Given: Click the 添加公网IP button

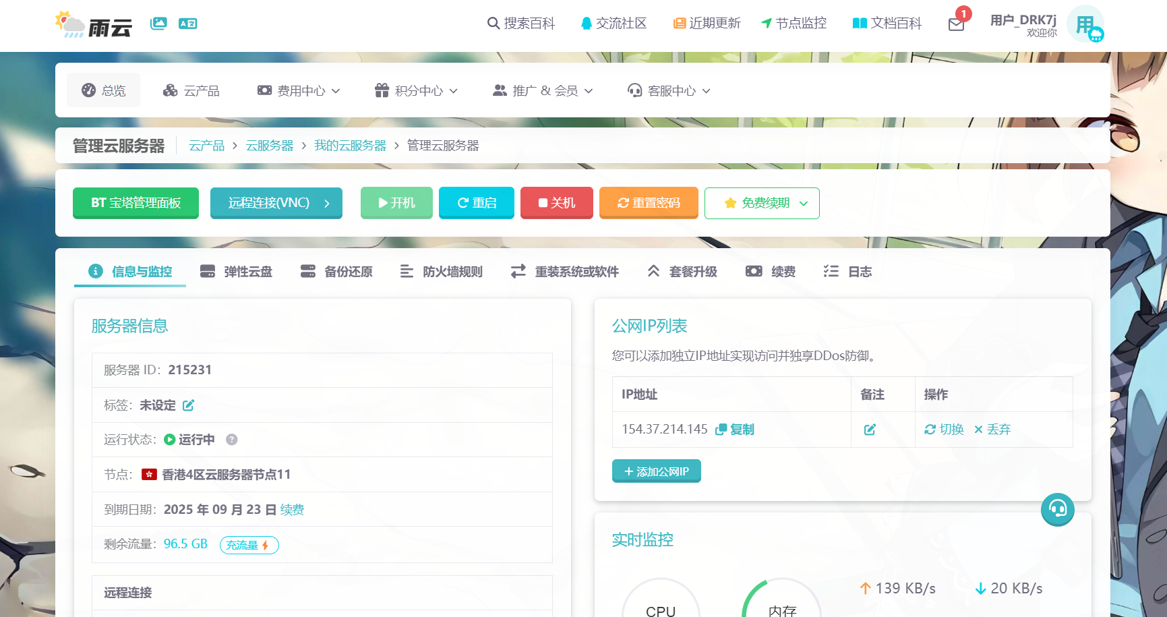Looking at the screenshot, I should [x=657, y=471].
